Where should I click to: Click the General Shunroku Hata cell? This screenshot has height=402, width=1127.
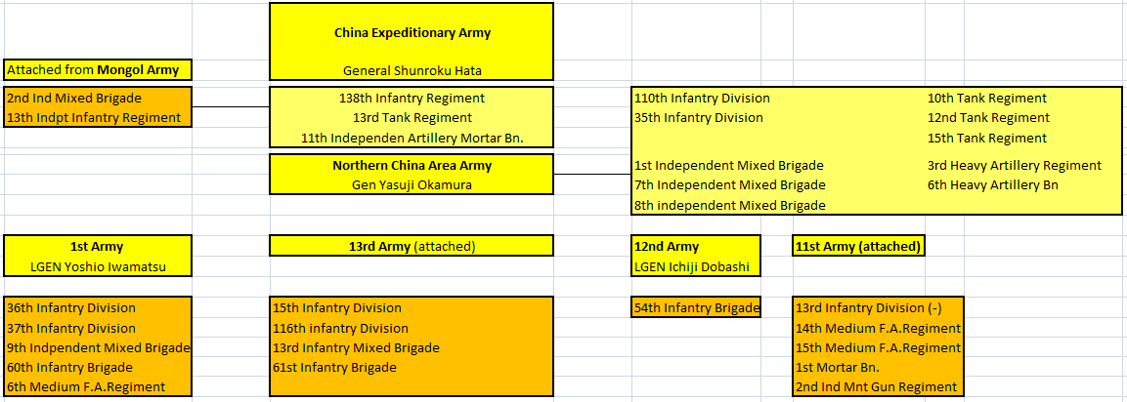(412, 70)
